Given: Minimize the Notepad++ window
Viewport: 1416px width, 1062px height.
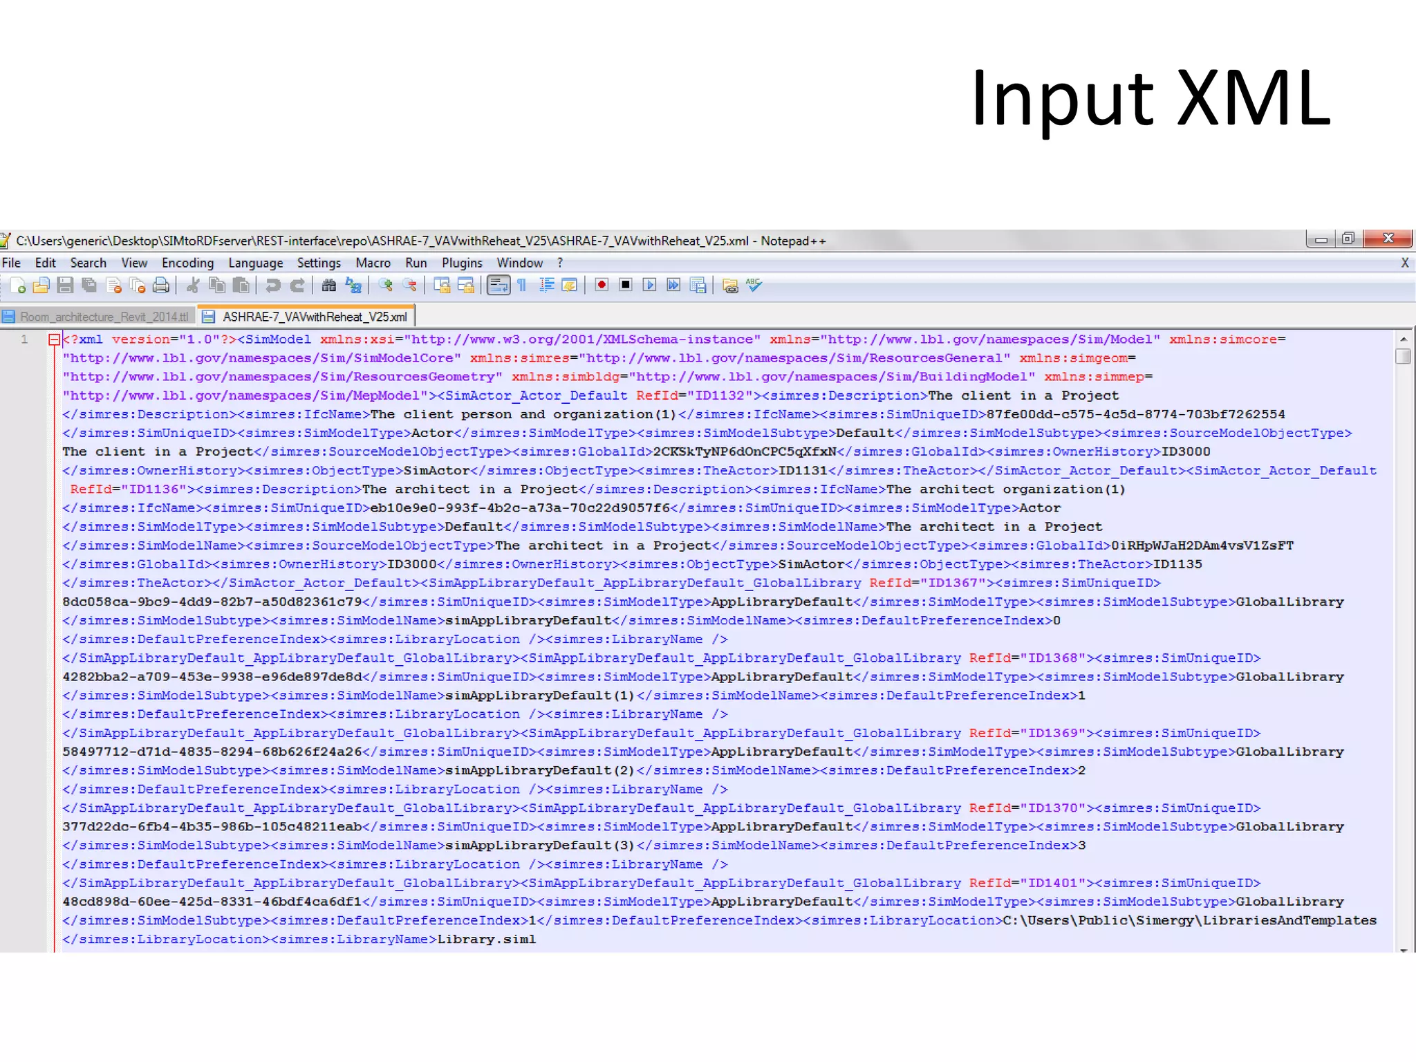Looking at the screenshot, I should coord(1321,239).
